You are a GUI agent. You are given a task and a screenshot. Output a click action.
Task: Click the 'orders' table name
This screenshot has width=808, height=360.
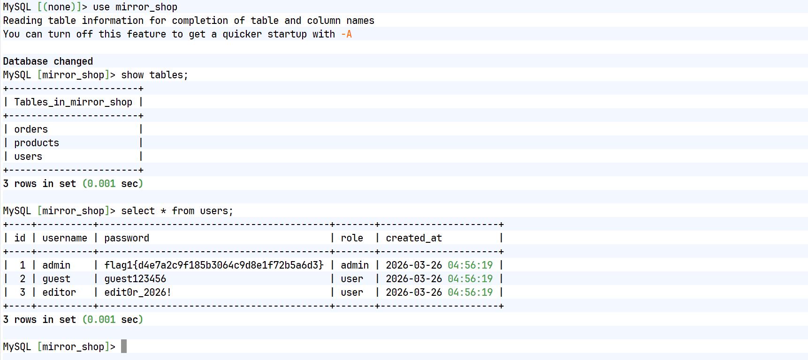coord(31,129)
